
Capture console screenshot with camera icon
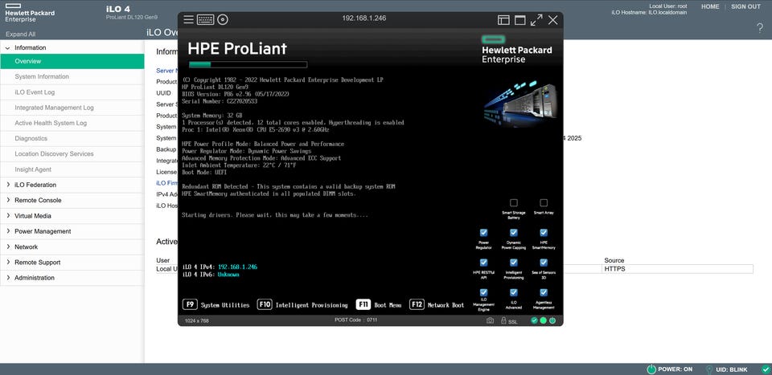(x=490, y=320)
